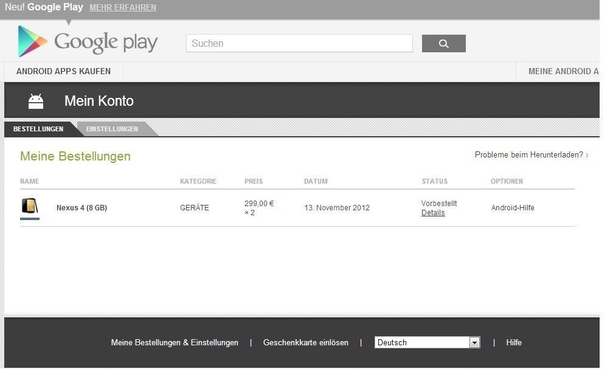The height and width of the screenshot is (383, 613).
Task: Open the Hilfe footer link
Action: click(x=514, y=343)
